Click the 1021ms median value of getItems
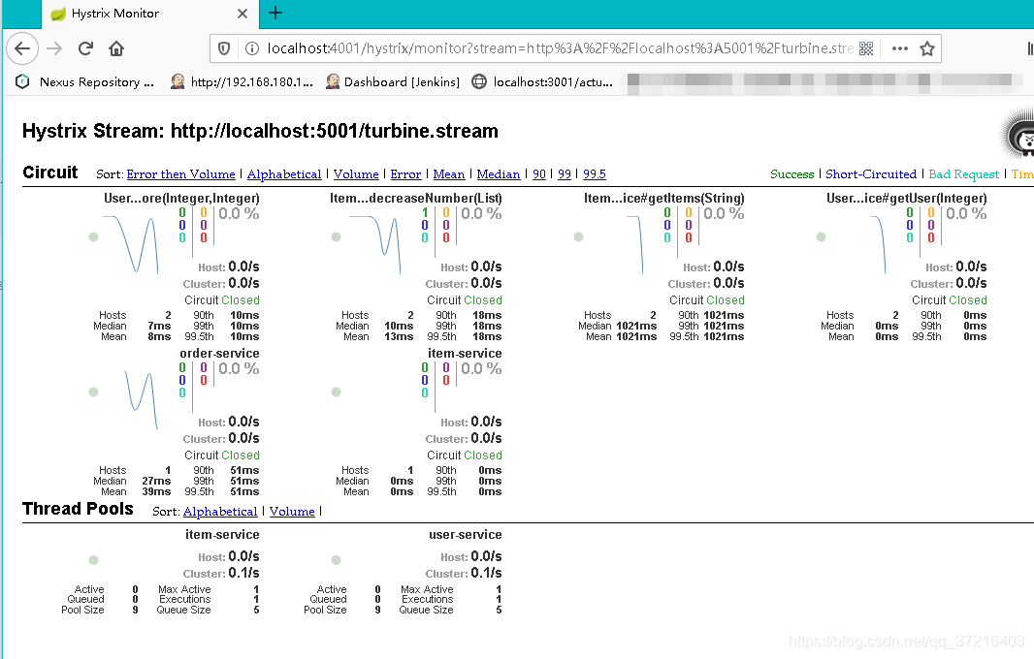Viewport: 1034px width, 659px height. [x=636, y=326]
